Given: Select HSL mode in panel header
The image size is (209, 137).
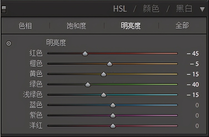Looking at the screenshot, I should [120, 9].
